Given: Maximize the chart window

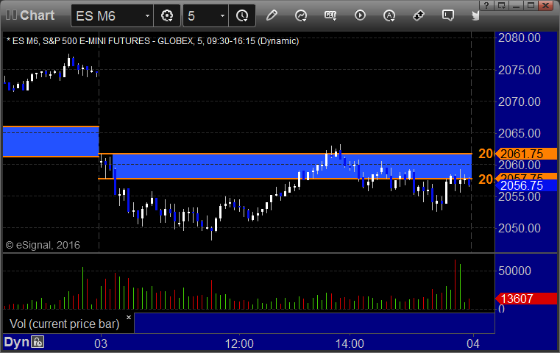Looking at the screenshot, I should pyautogui.click(x=531, y=5).
